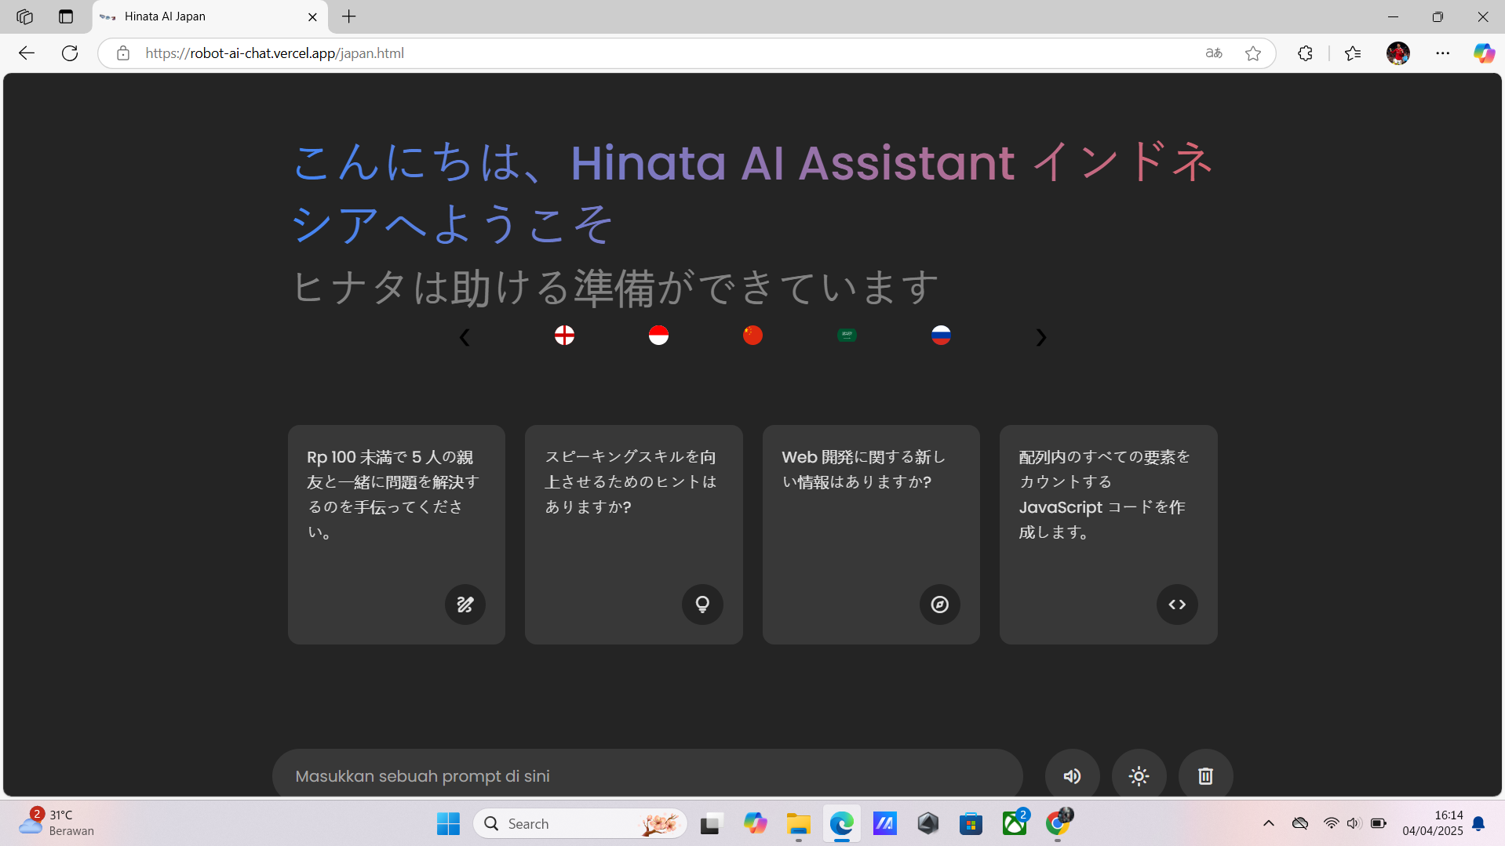The height and width of the screenshot is (846, 1505).
Task: Click the lightbulb icon on the speaking card
Action: (x=702, y=605)
